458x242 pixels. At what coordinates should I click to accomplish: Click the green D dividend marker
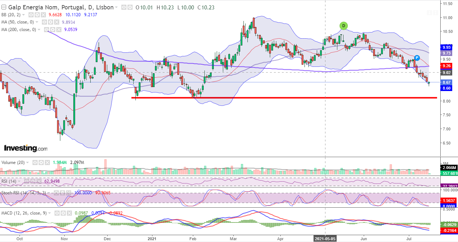(343, 26)
